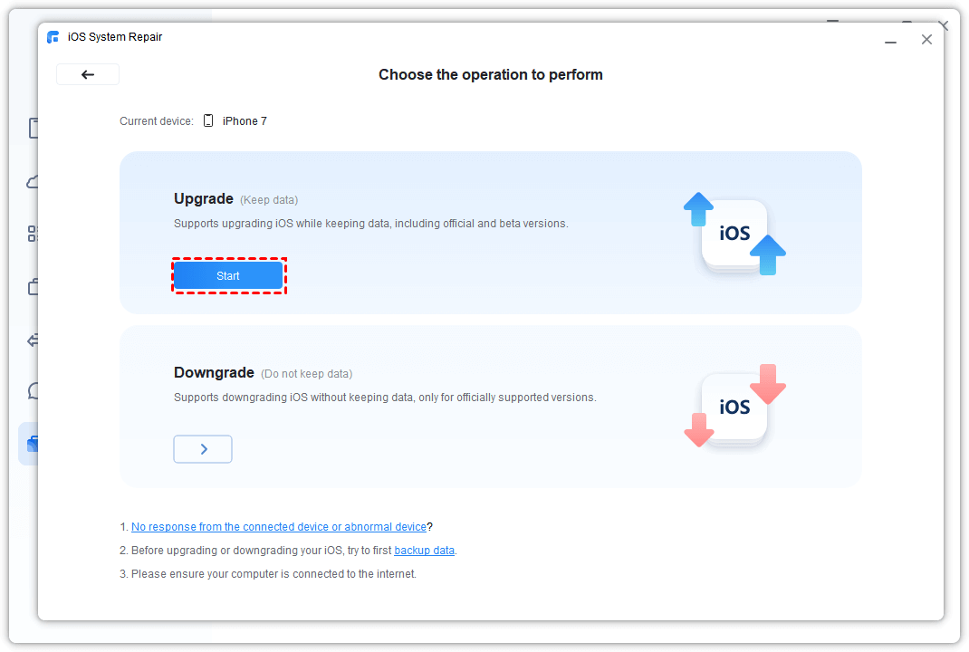Open the cloud icon in the sidebar
Screen dimensions: 969x652
click(x=34, y=182)
